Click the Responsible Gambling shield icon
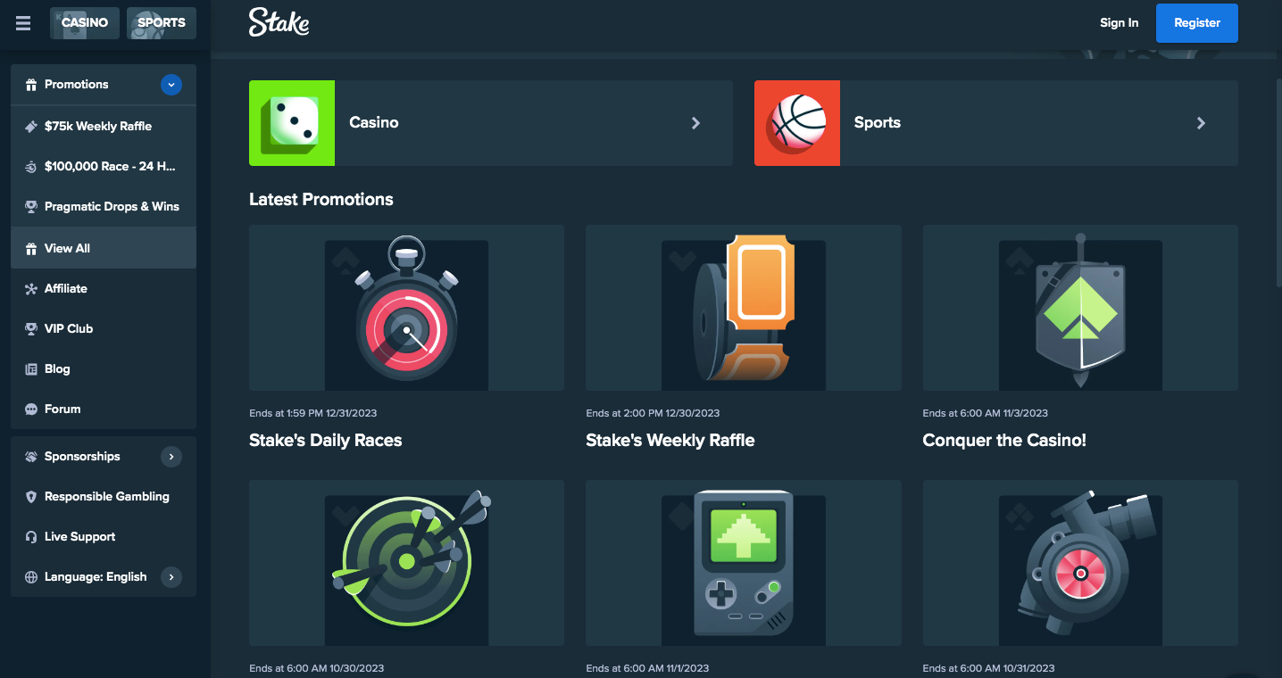Viewport: 1282px width, 678px height. [31, 497]
